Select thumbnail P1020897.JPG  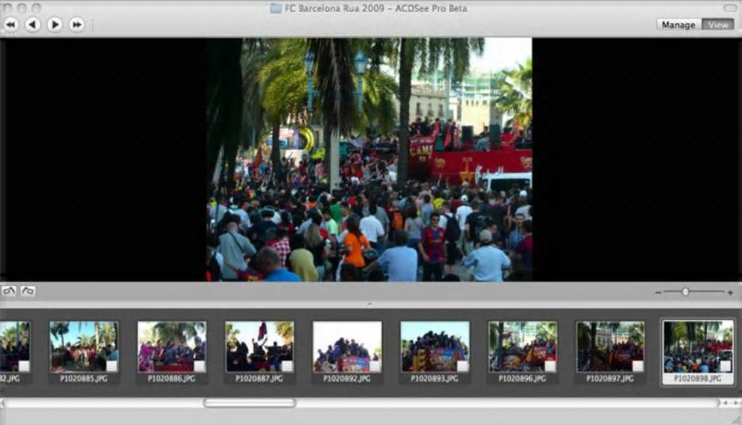[x=610, y=346]
